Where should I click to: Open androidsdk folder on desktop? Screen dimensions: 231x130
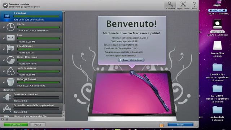tap(217, 110)
